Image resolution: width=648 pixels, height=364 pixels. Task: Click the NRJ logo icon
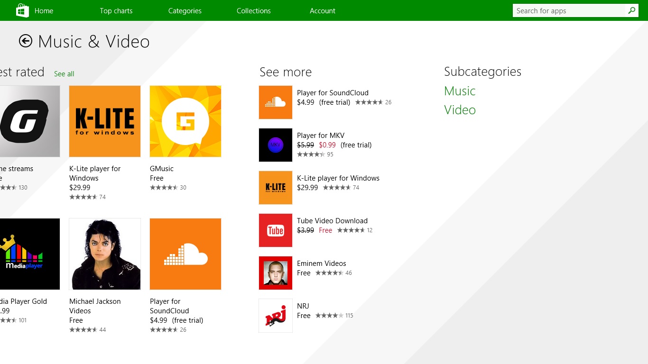(276, 316)
